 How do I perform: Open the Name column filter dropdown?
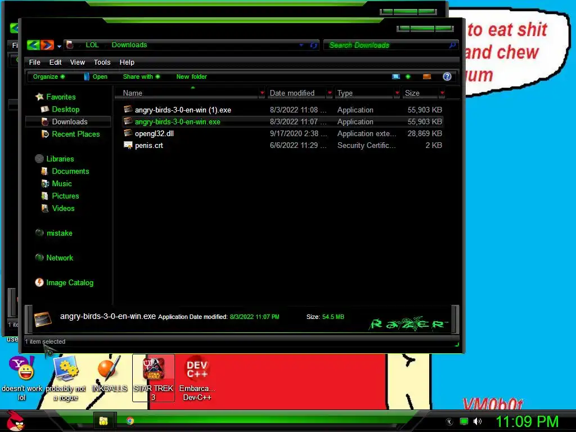pyautogui.click(x=262, y=93)
